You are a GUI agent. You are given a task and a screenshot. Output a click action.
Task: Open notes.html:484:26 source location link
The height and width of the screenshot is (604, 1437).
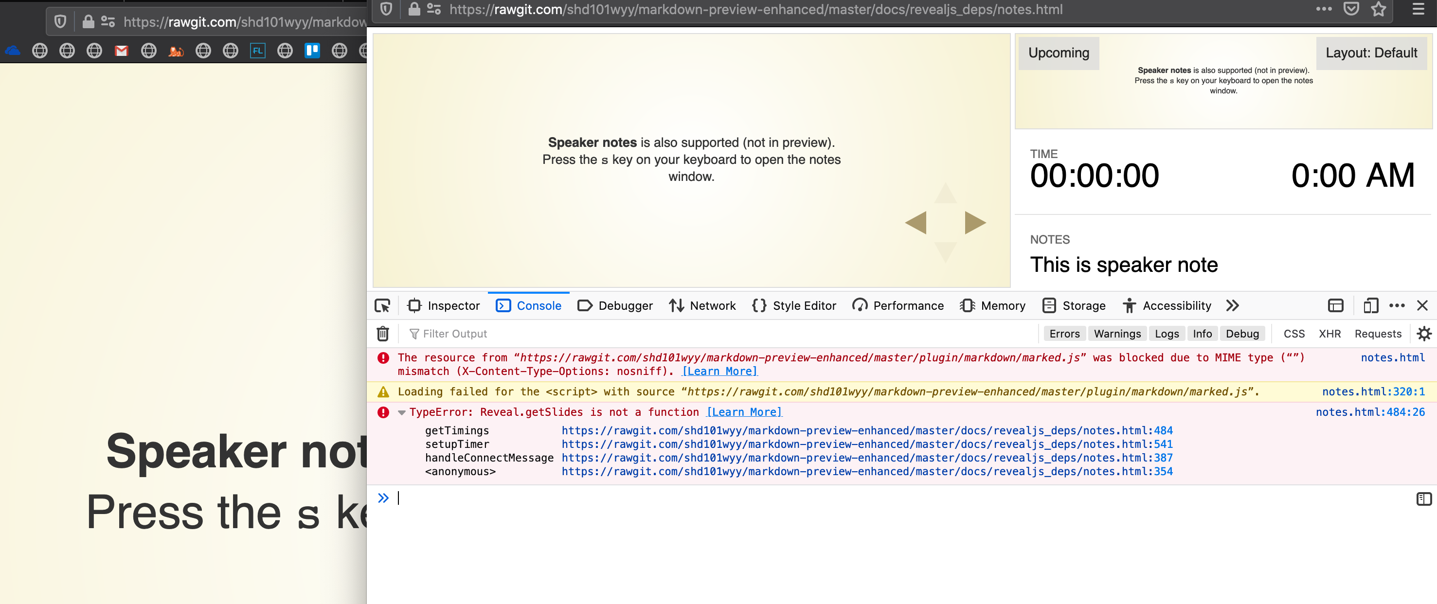pos(1371,412)
